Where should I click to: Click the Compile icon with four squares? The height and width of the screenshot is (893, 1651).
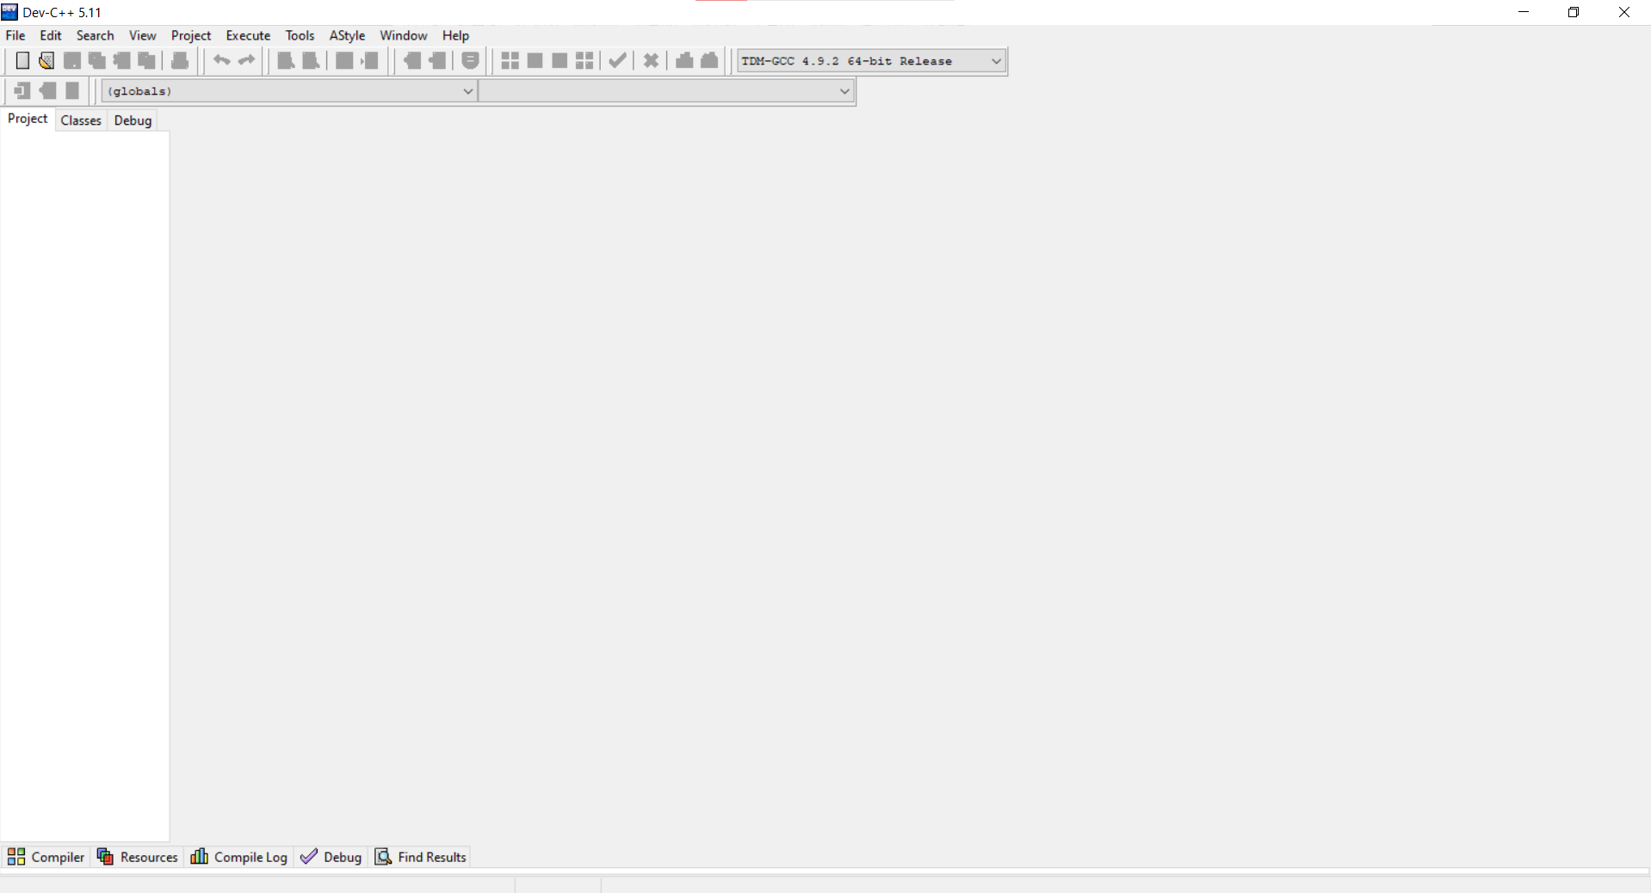click(510, 60)
